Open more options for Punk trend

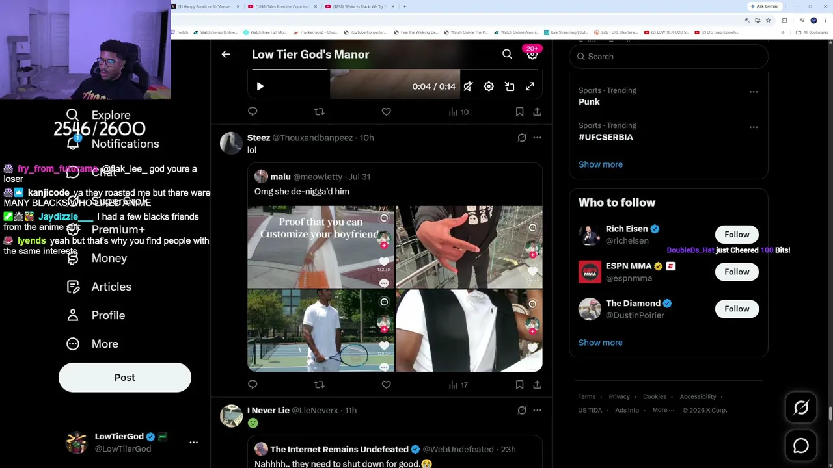pos(753,92)
